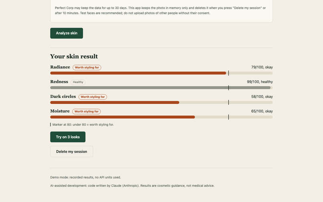
Task: Click the Redness label
Action: pyautogui.click(x=59, y=82)
